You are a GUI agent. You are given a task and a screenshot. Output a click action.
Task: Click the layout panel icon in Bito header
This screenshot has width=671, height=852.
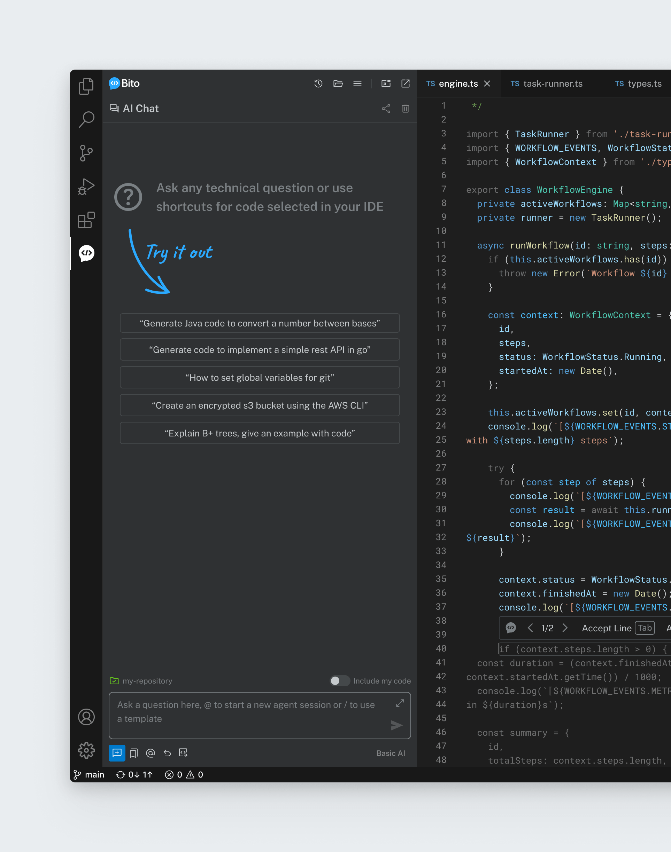point(386,84)
